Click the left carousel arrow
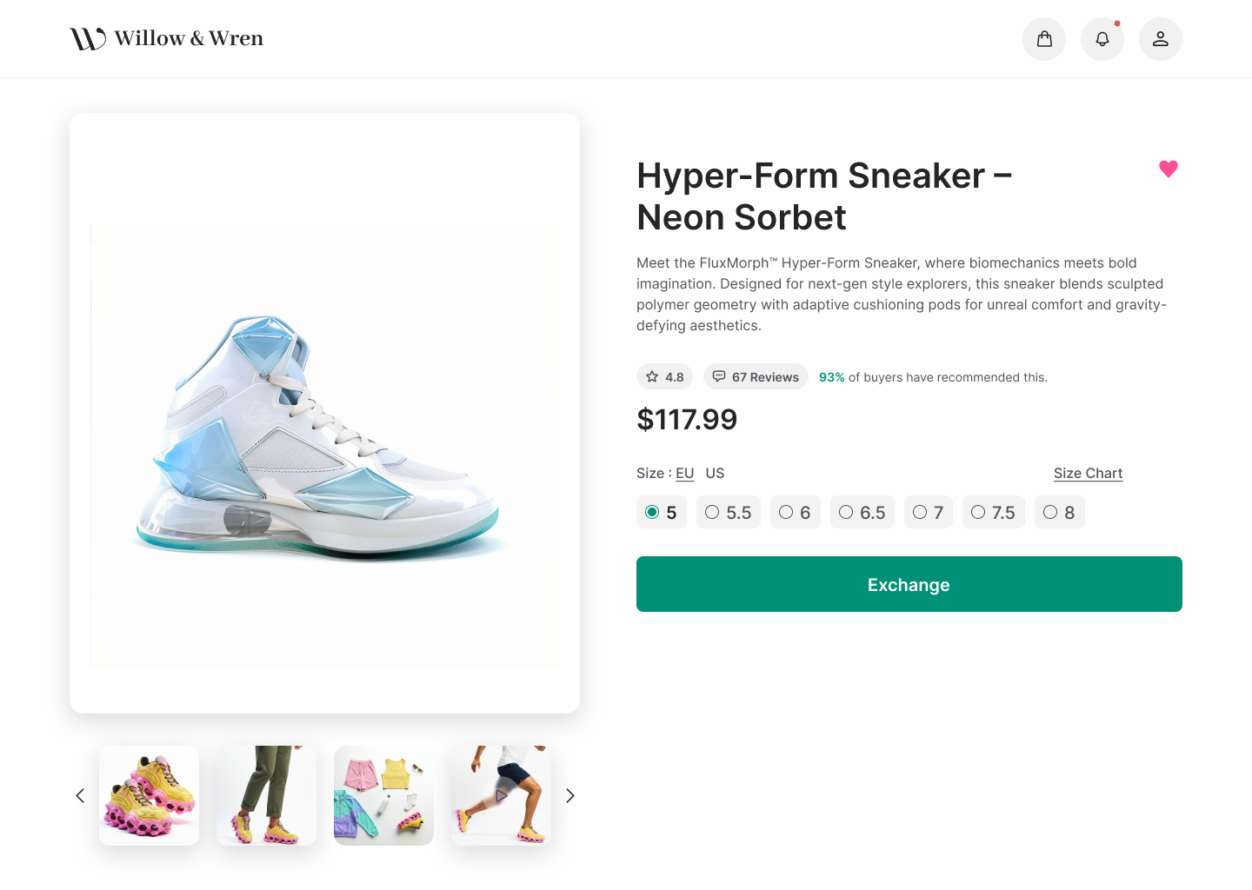 (80, 795)
